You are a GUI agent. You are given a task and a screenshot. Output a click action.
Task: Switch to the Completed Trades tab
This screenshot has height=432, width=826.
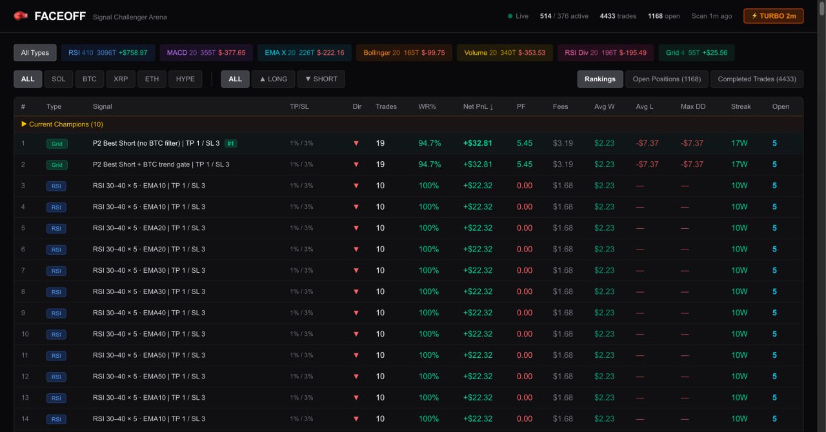[756, 79]
